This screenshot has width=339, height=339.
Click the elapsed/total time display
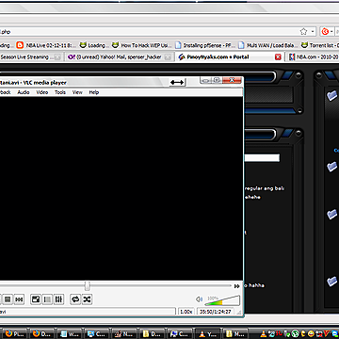[x=216, y=312]
